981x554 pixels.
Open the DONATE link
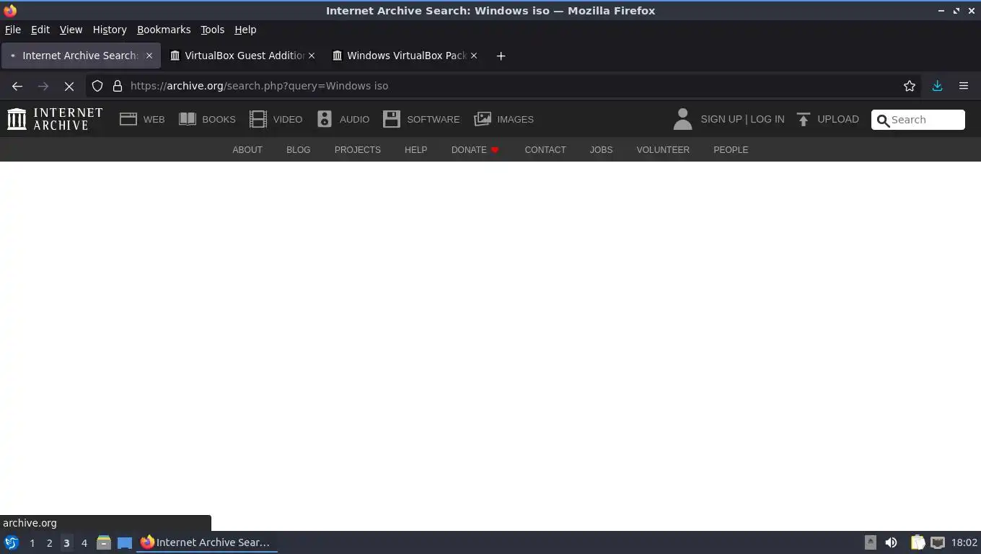(x=475, y=150)
